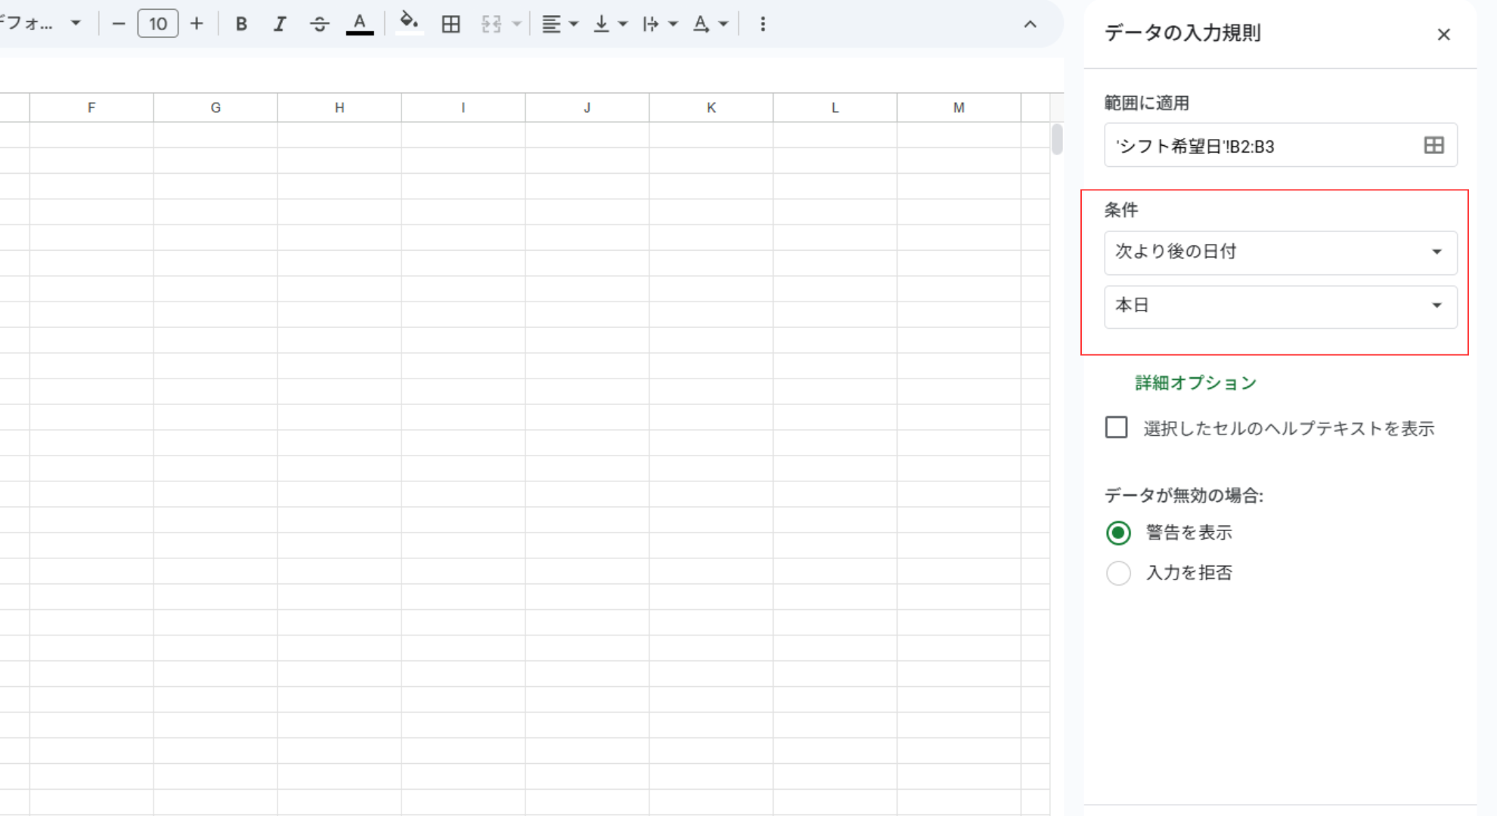Click the select data range grid icon

(x=1433, y=145)
